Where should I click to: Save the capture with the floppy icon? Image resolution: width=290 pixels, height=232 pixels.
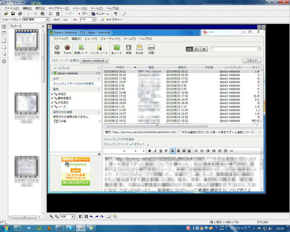(13, 14)
